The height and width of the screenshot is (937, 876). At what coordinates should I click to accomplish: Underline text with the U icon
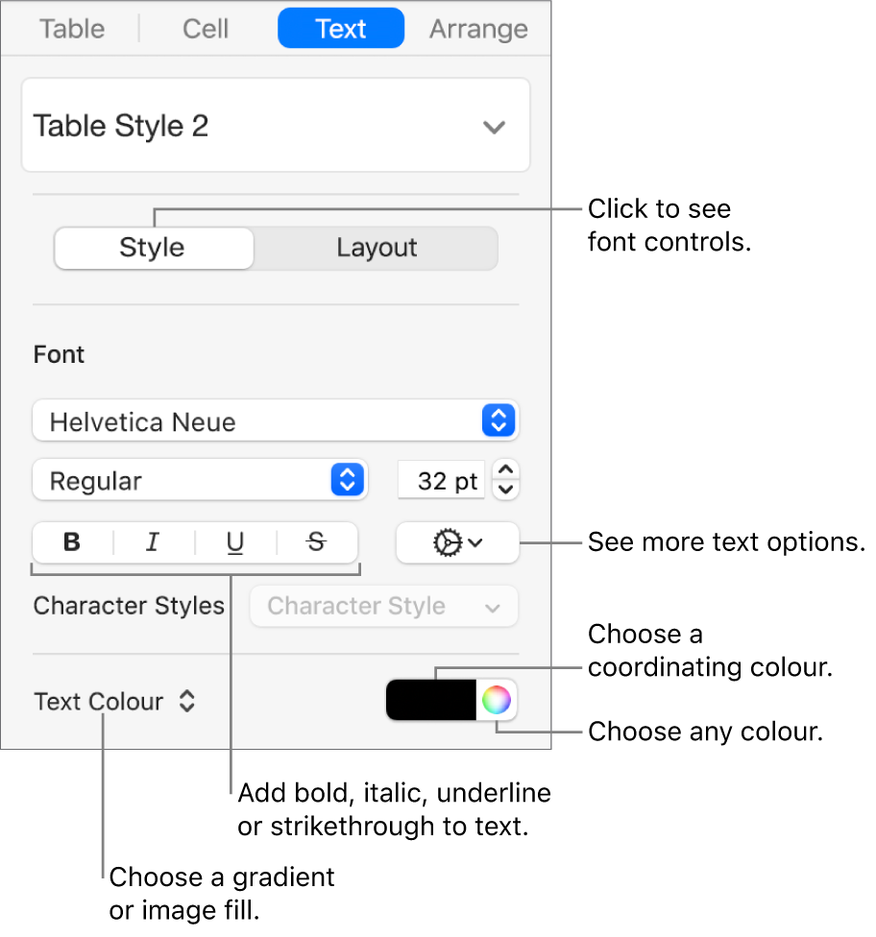click(235, 542)
